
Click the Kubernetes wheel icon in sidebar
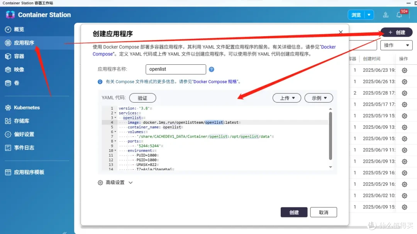tap(8, 108)
